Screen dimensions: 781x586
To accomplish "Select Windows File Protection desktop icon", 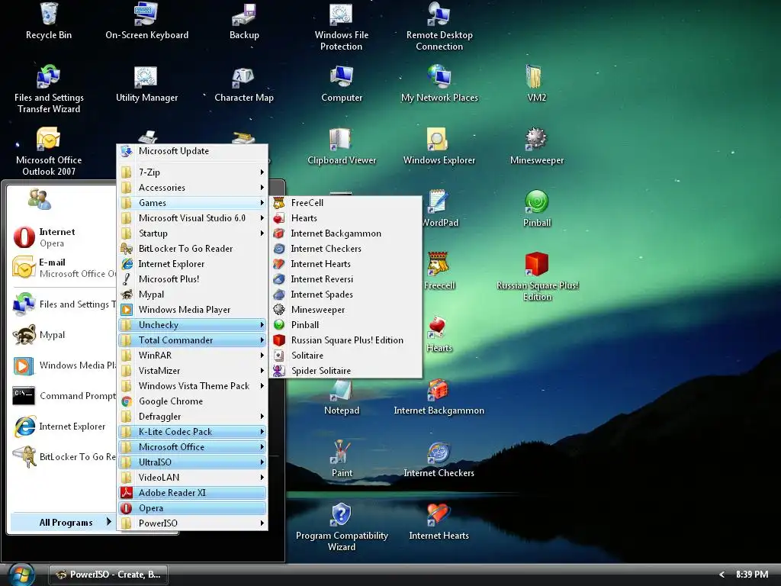I will point(341,26).
